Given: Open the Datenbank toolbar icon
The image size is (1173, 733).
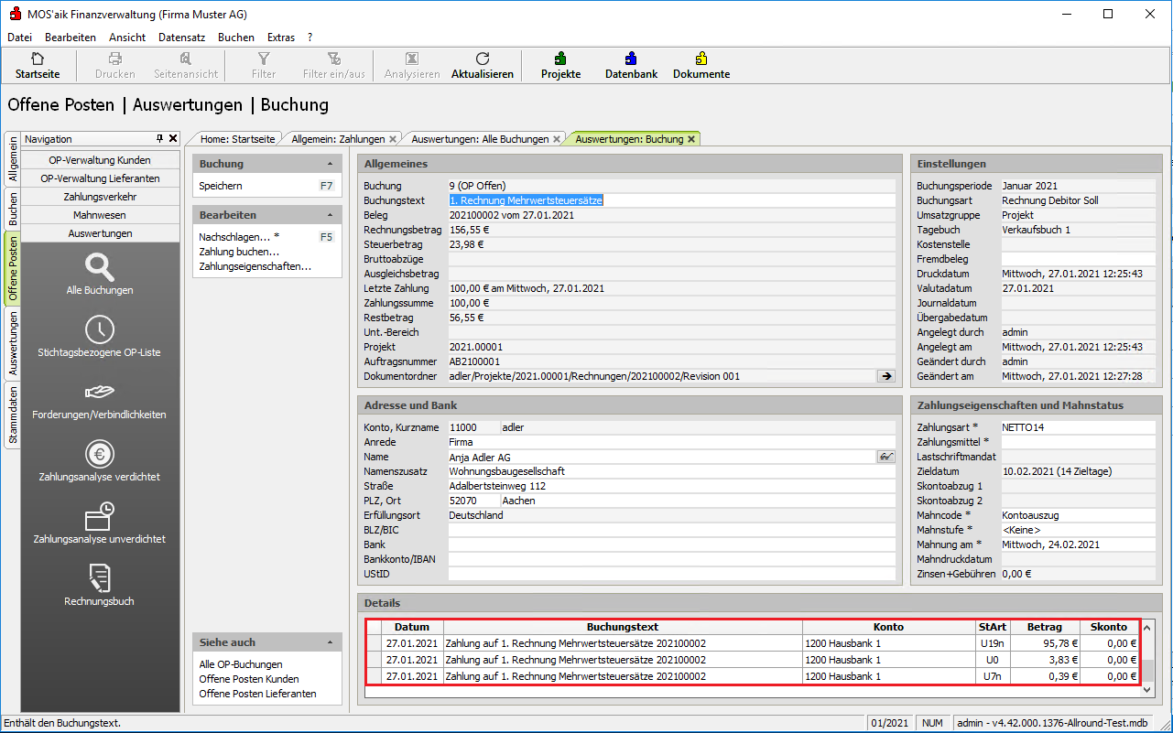Looking at the screenshot, I should pos(631,59).
